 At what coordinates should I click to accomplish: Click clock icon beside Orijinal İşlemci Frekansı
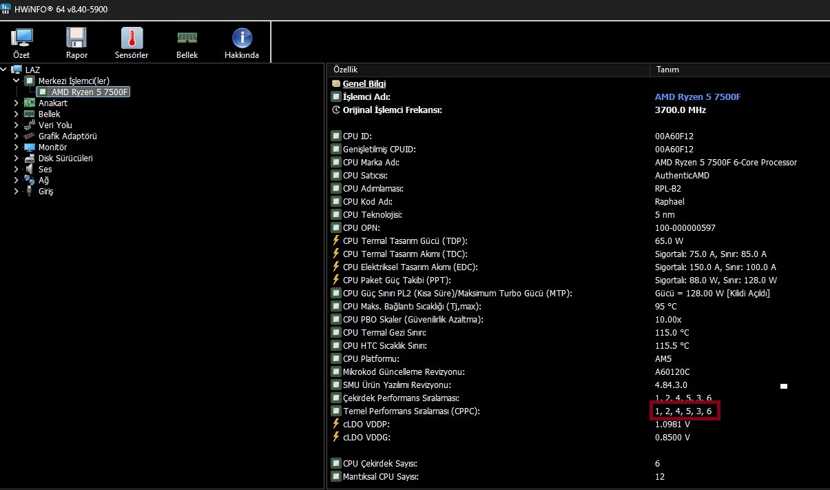[x=336, y=110]
